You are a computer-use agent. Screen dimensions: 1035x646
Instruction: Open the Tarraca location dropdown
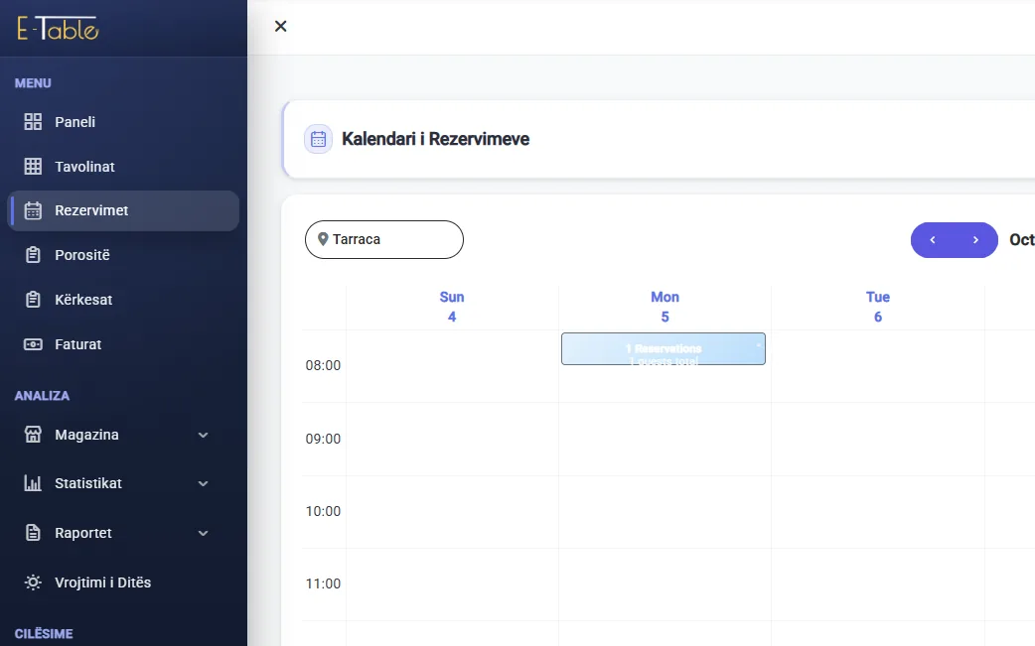pyautogui.click(x=384, y=239)
